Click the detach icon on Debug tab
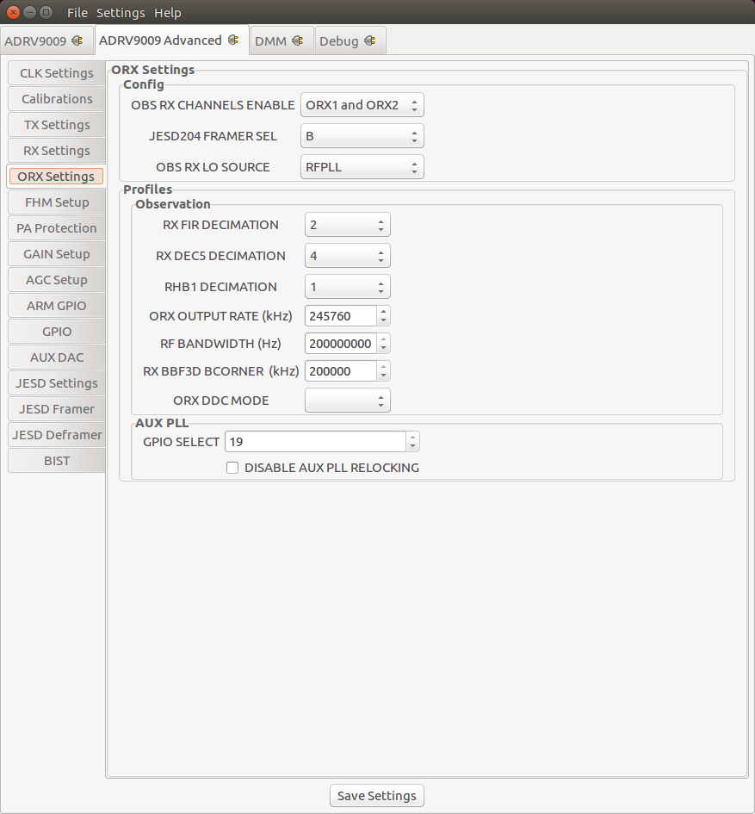Viewport: 755px width, 814px height. click(x=370, y=40)
